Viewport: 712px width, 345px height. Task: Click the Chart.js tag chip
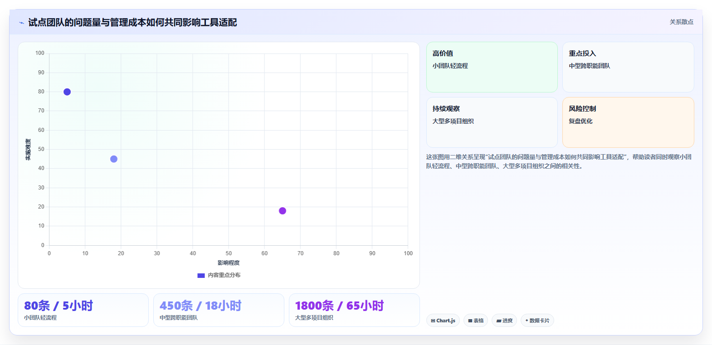click(x=443, y=321)
